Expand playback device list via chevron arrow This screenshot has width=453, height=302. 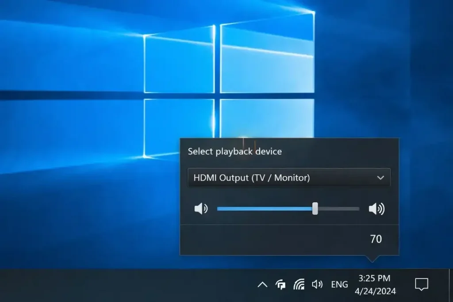[380, 178]
